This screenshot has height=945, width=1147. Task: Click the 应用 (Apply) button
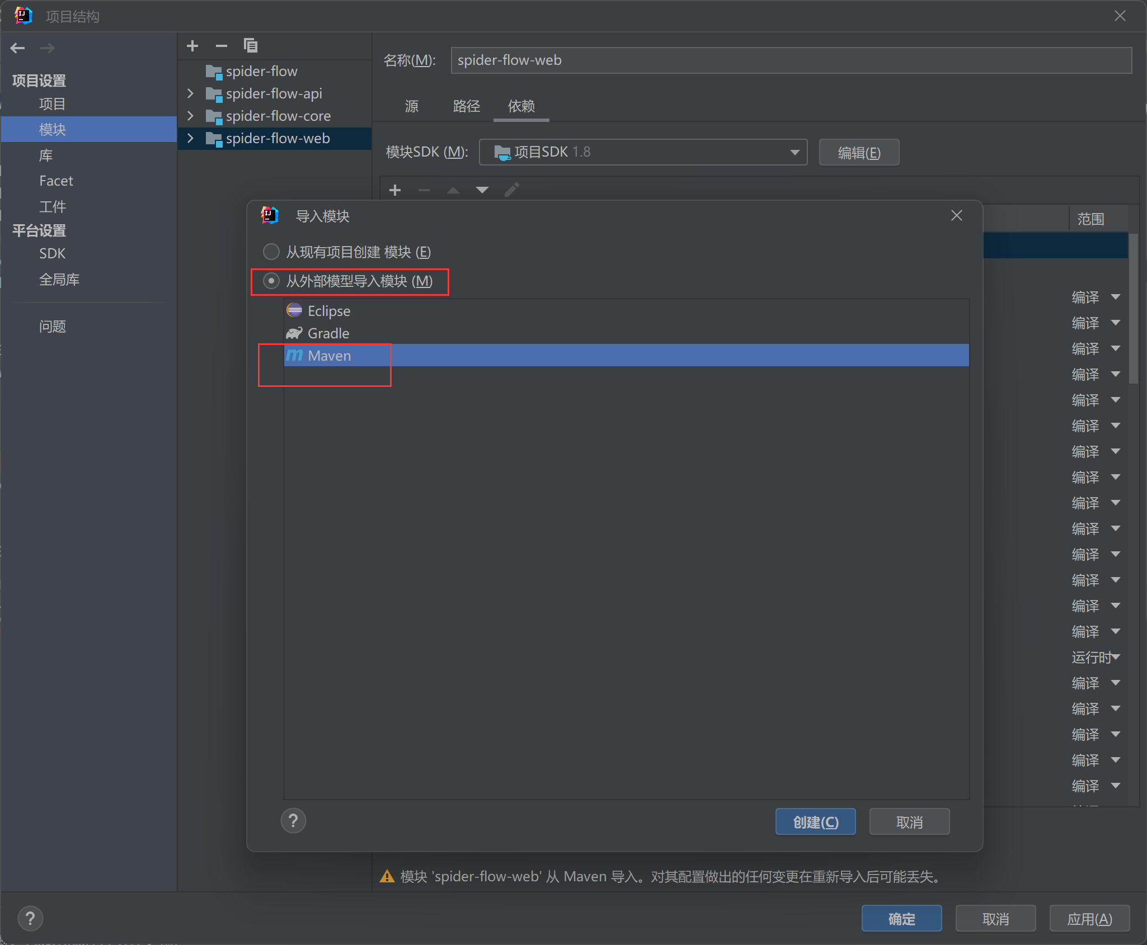[1090, 919]
